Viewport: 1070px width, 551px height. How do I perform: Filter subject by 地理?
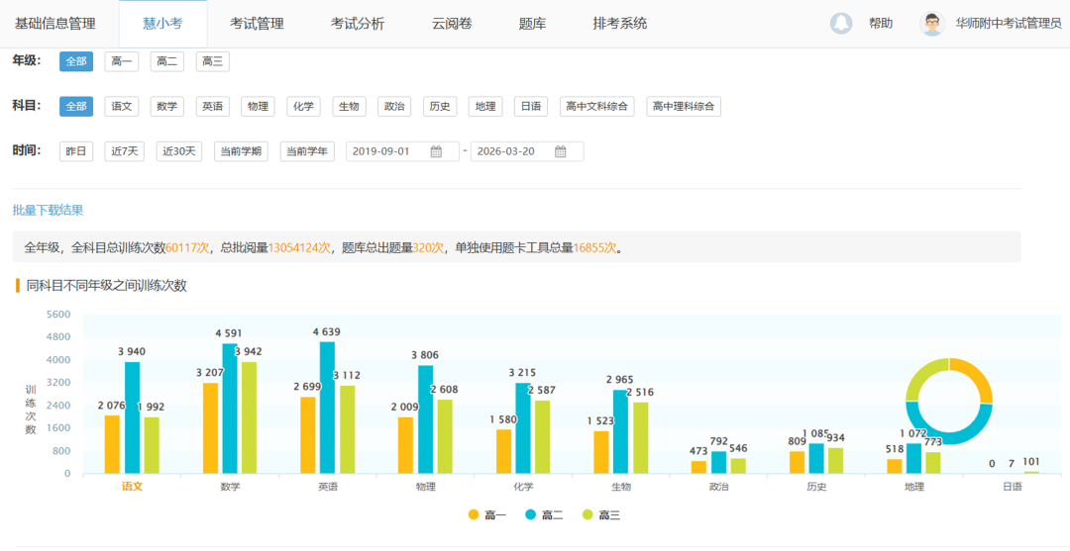485,106
